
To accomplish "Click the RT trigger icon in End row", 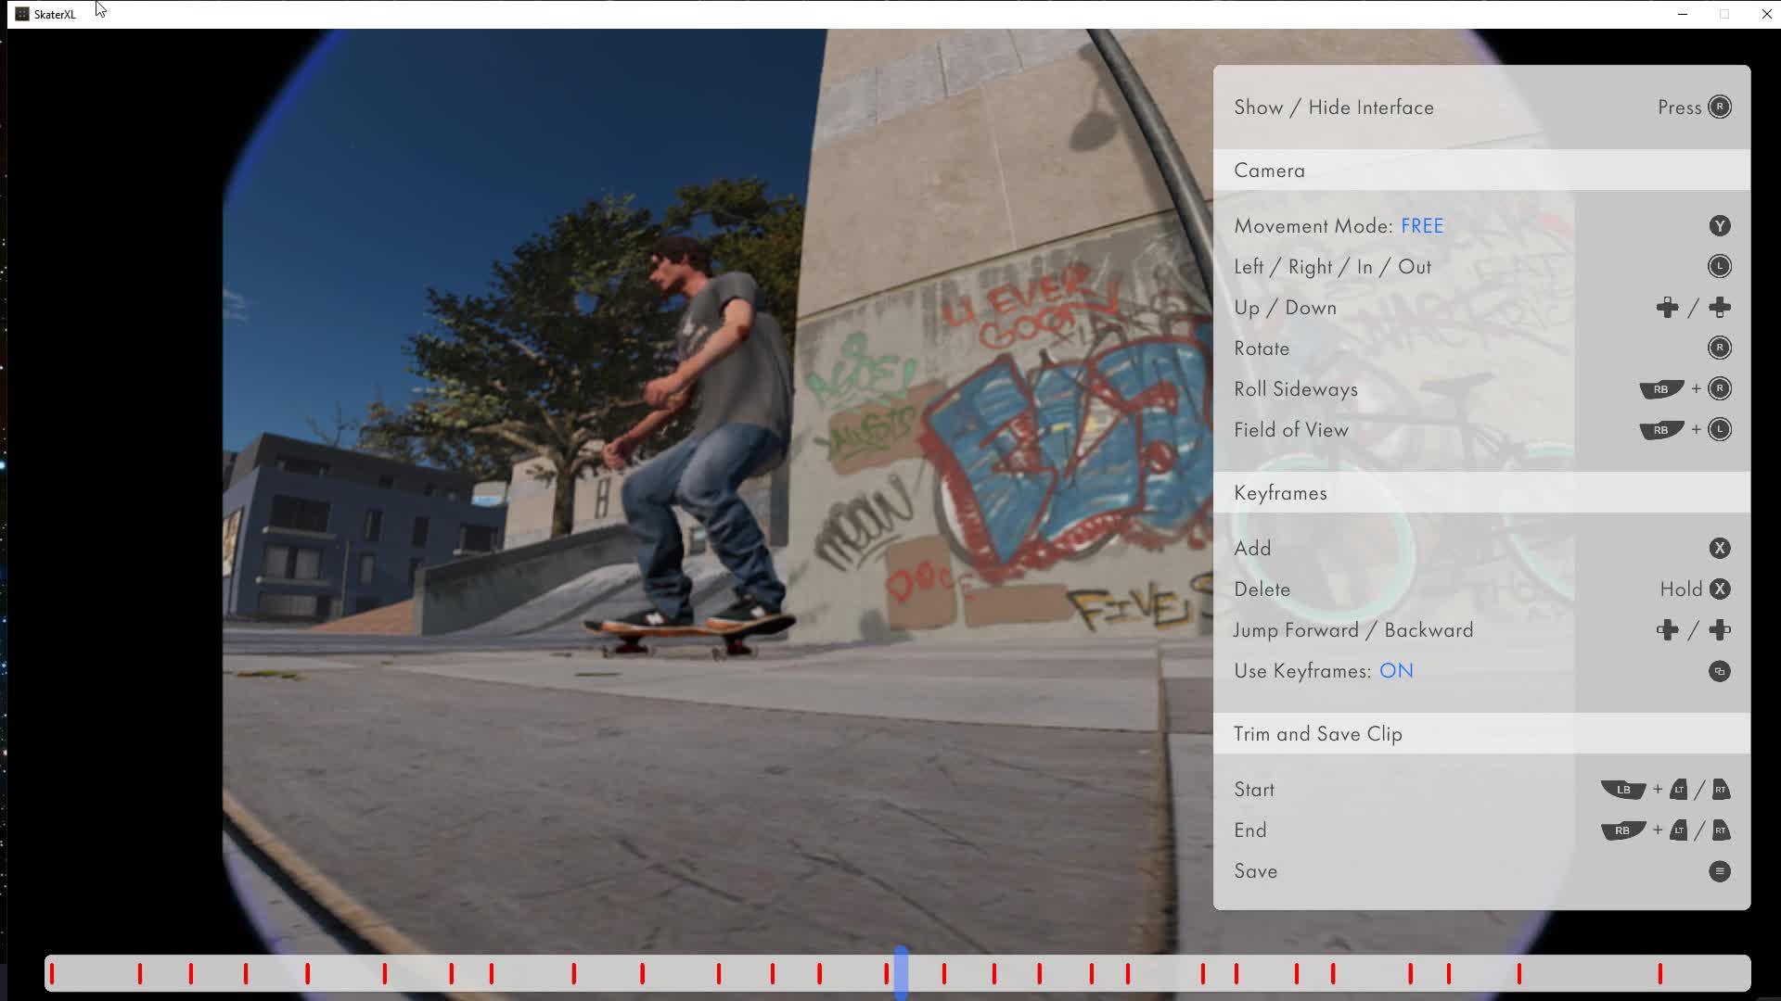I will tap(1721, 830).
